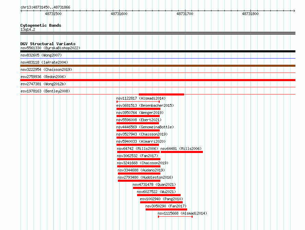Viewport: 305px width, 230px height.
Task: Click the red bar under nsv3344688
Action: 139,174
